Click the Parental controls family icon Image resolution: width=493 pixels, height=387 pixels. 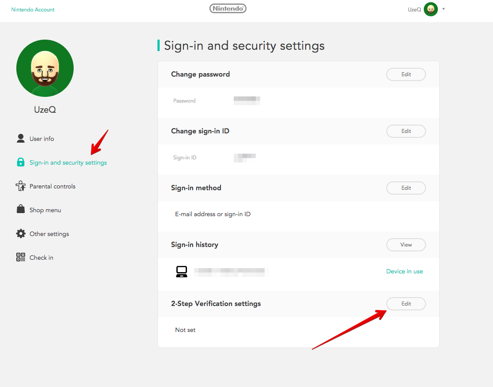coord(21,186)
